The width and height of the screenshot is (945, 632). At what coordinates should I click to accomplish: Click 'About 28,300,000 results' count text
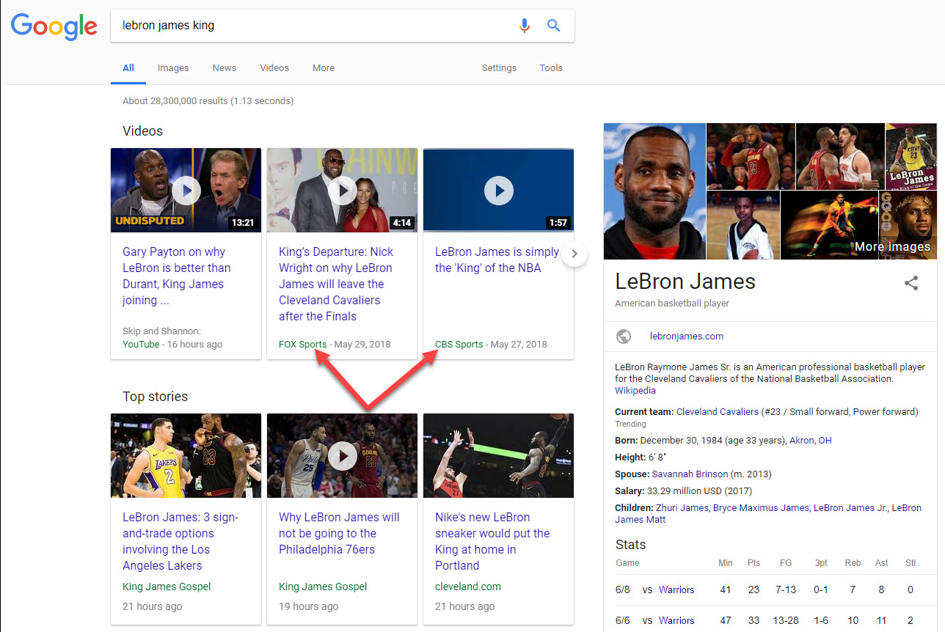coord(208,101)
